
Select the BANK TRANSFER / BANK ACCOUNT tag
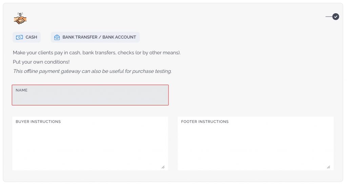(x=95, y=37)
